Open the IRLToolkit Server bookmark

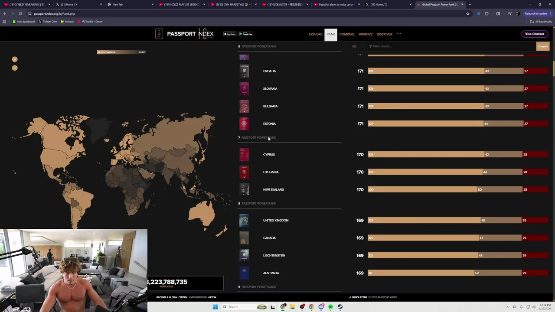[90, 22]
